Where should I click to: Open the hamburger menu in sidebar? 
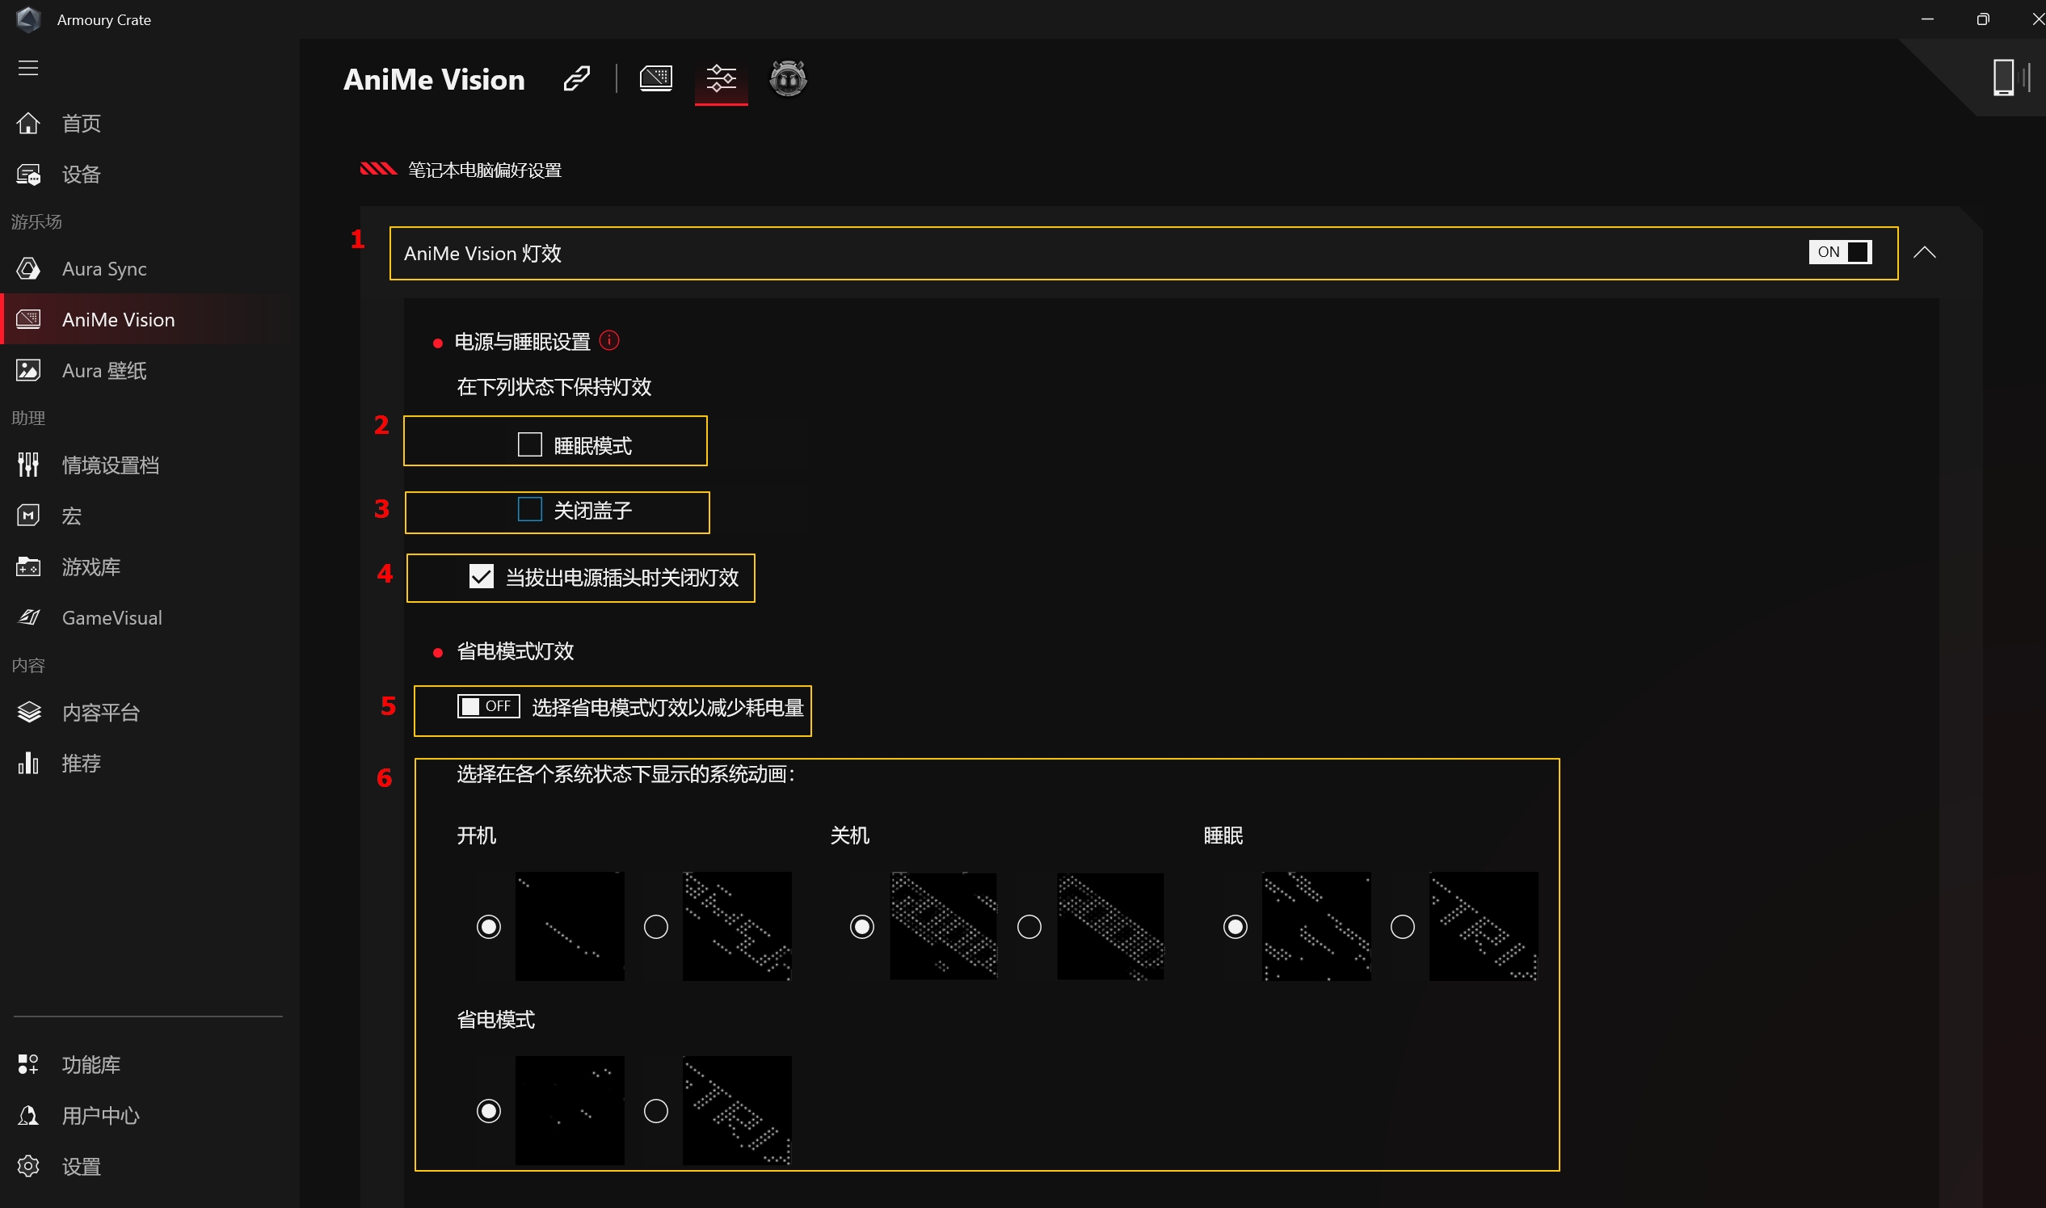point(28,68)
